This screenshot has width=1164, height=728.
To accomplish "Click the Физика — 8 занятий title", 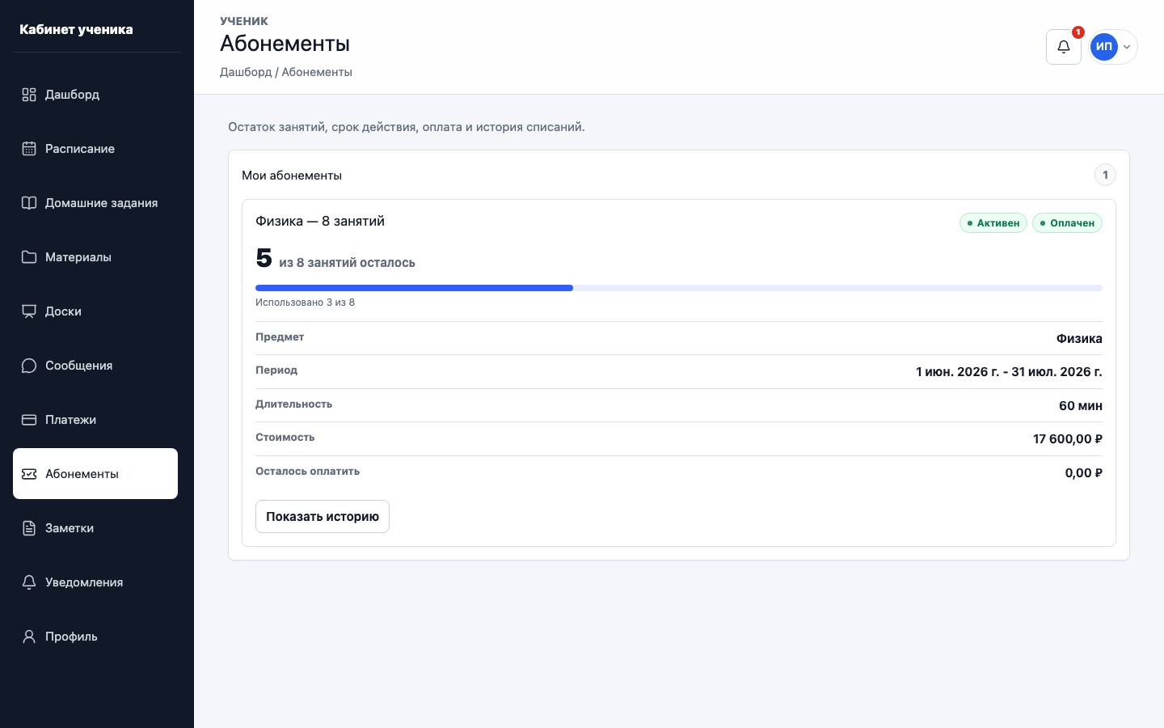I will point(320,221).
